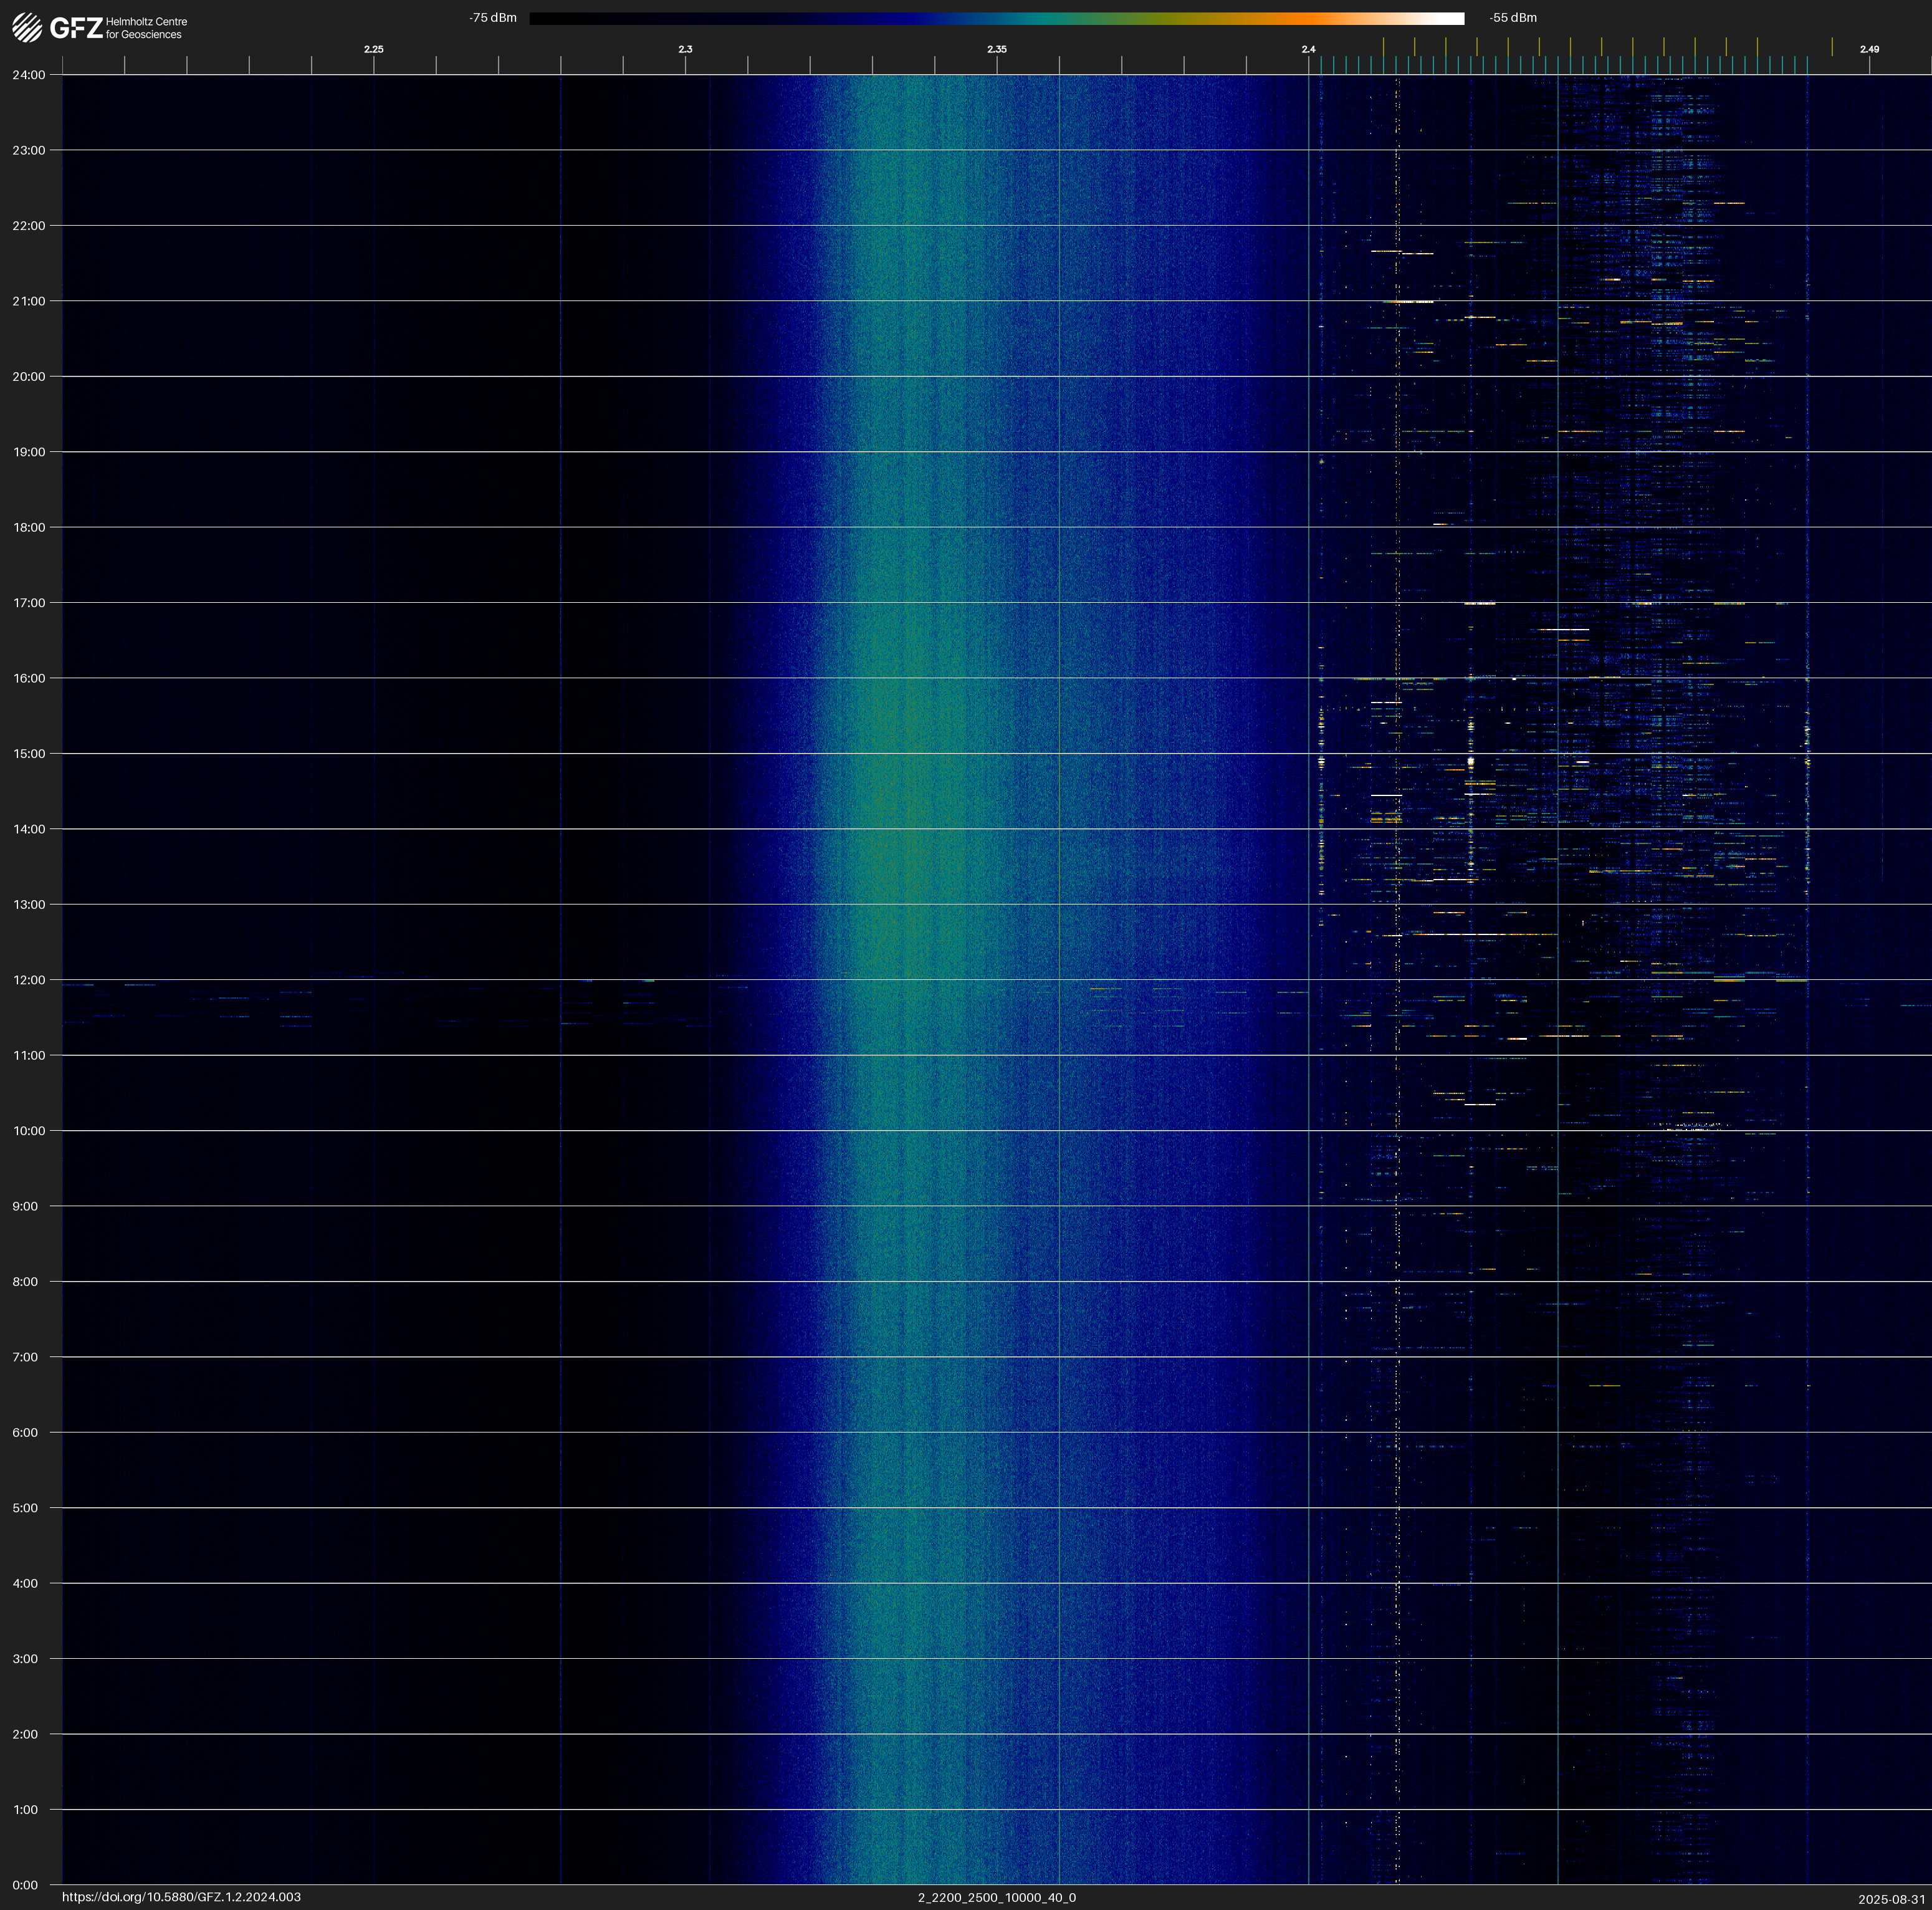Click the 2.35 frequency axis label
The width and height of the screenshot is (1932, 1910).
[x=996, y=49]
